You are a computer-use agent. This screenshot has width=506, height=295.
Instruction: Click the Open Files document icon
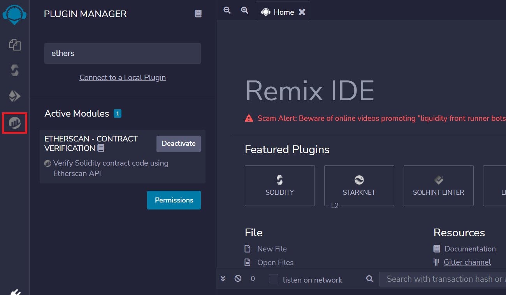(x=247, y=262)
